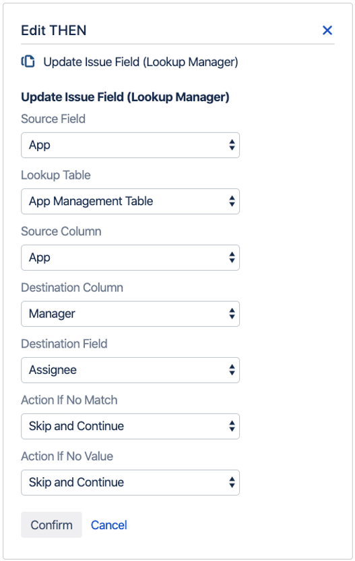Click the up-down arrows on App Management Table select
The width and height of the screenshot is (355, 561).
pyautogui.click(x=232, y=201)
